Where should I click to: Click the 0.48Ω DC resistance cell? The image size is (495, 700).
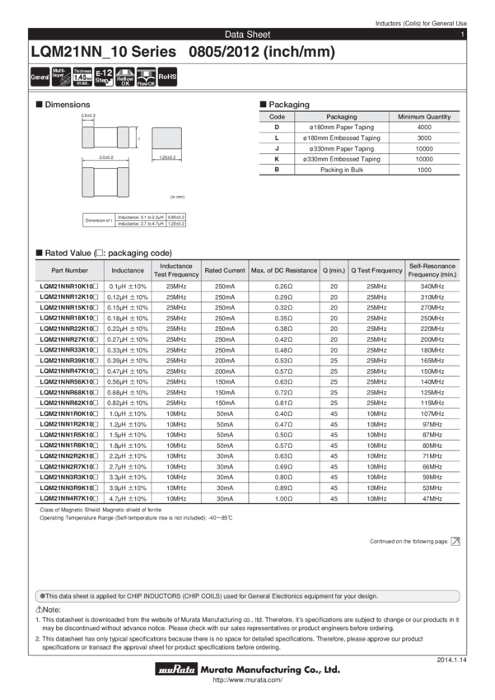coord(283,350)
